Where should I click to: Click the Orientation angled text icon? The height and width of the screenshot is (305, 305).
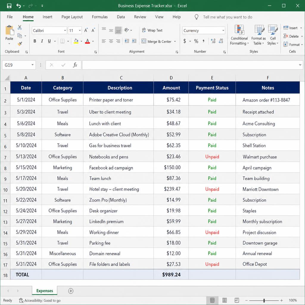click(127, 30)
